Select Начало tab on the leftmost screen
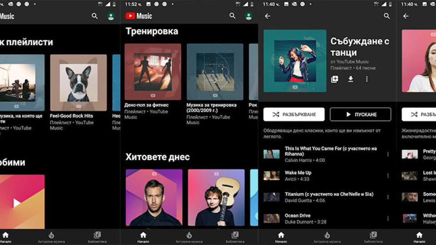 coord(5,237)
